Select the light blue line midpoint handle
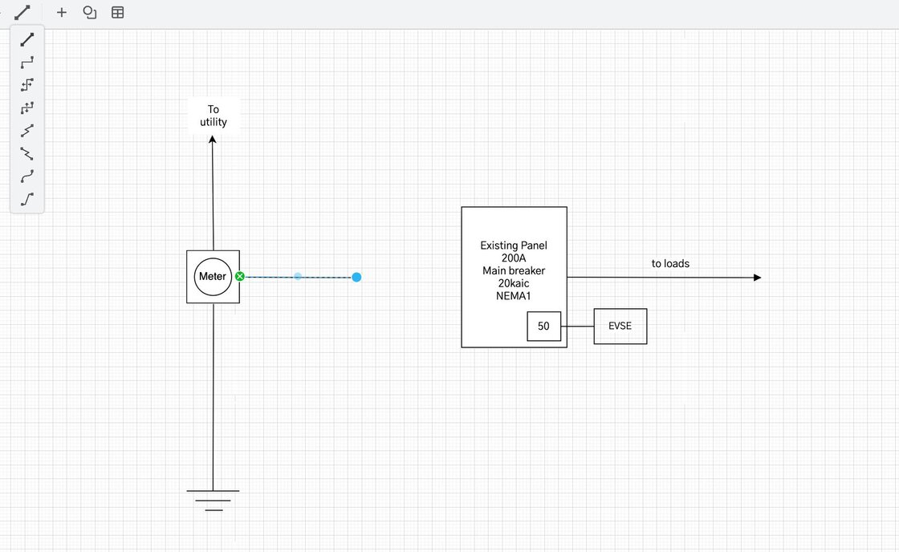899x552 pixels. 298,276
